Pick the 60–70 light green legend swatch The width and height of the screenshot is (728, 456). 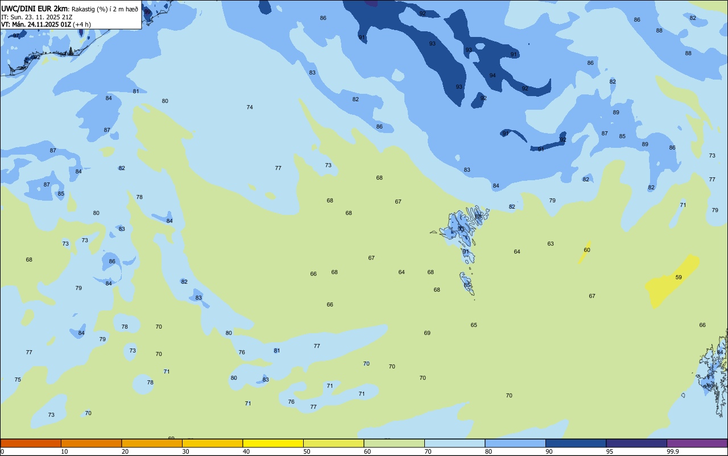pyautogui.click(x=394, y=443)
